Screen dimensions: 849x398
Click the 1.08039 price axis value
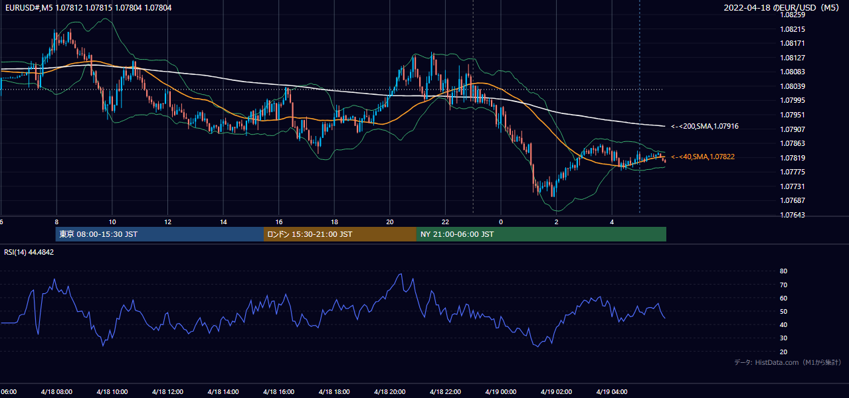[x=792, y=86]
